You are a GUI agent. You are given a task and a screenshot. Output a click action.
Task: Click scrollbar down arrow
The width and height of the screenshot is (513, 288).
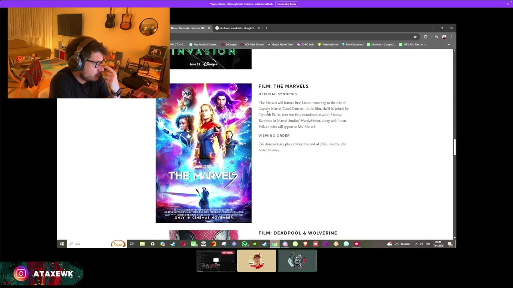[454, 238]
